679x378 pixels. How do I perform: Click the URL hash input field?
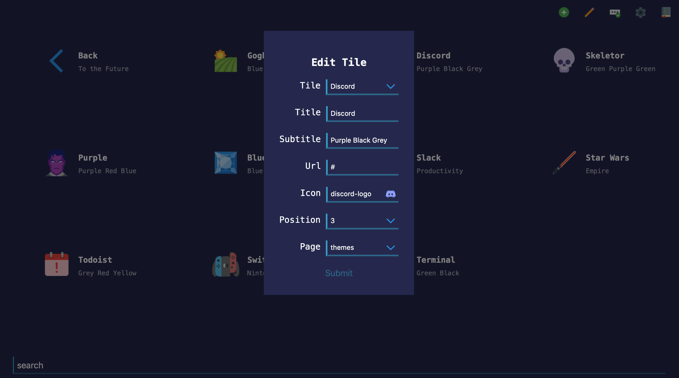363,167
